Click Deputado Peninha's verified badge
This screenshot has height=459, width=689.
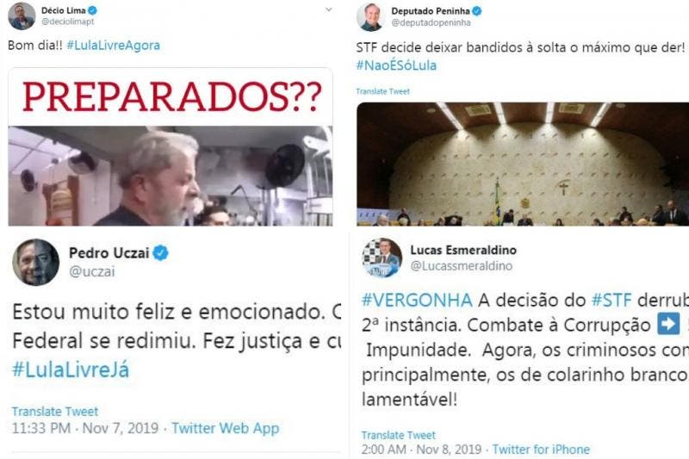coord(477,11)
